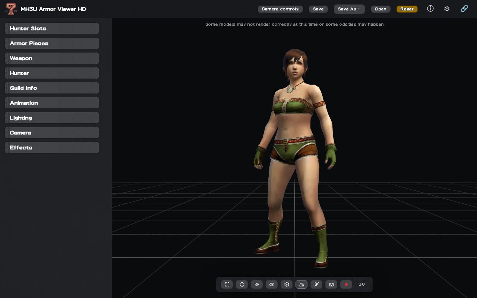Click the :30 recording duration label
Viewport: 477px width, 298px height.
click(361, 284)
